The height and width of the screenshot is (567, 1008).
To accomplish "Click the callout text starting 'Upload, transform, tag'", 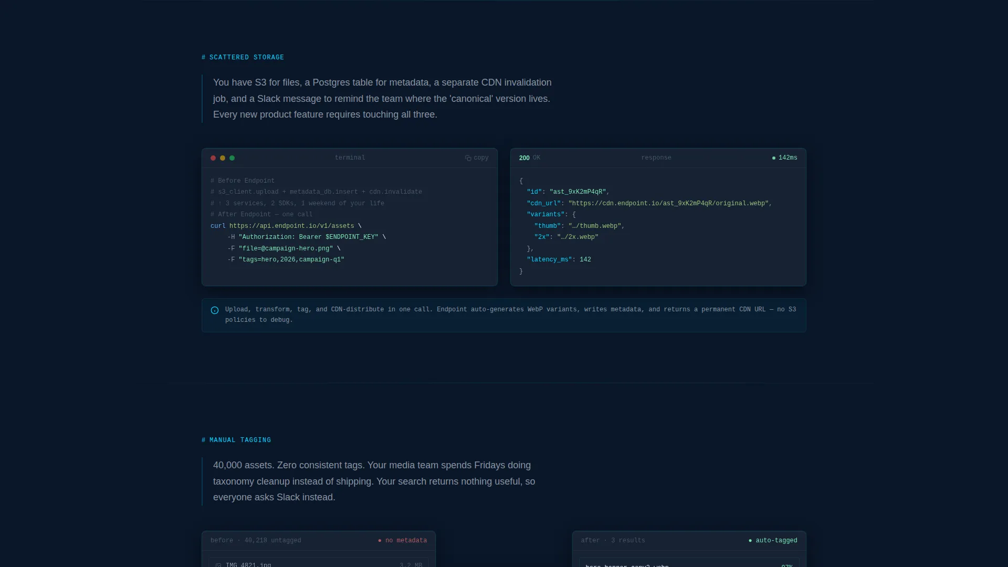I will 510,315.
